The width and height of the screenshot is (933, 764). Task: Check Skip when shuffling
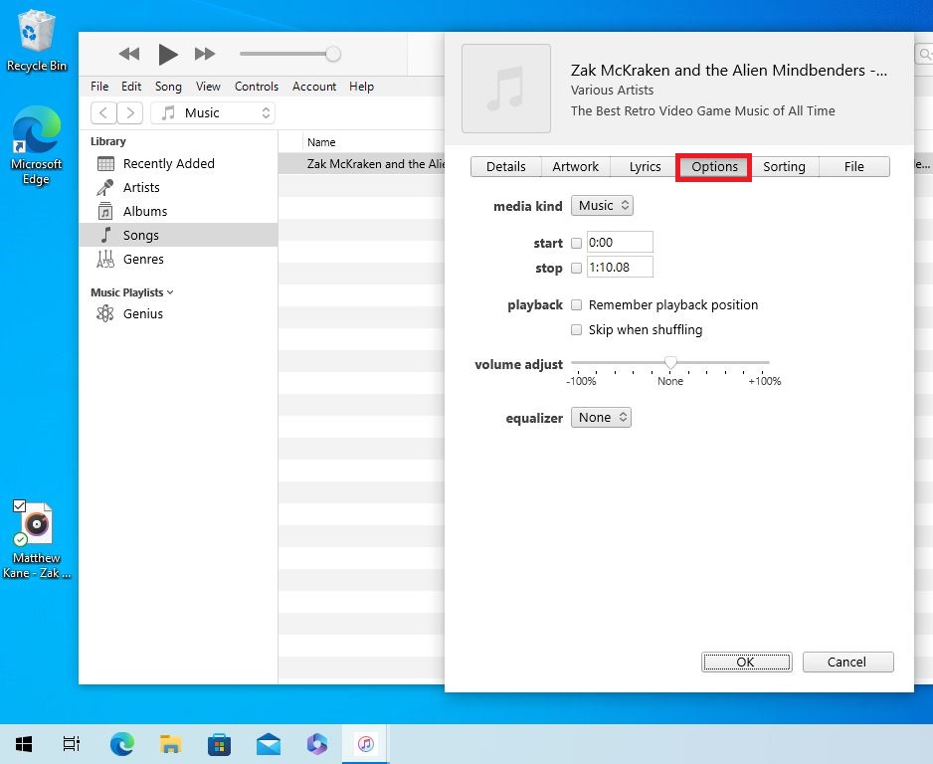(x=576, y=329)
